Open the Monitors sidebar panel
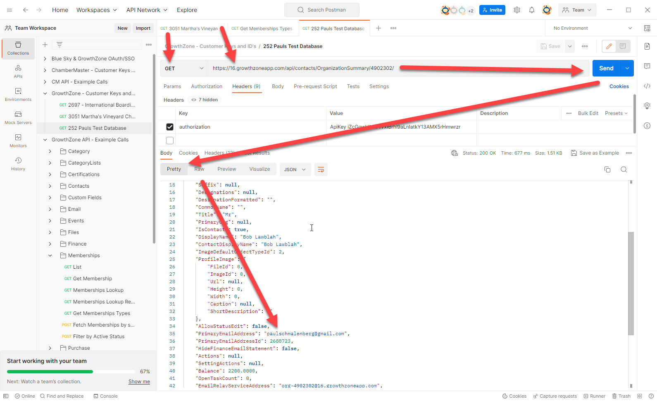 [18, 141]
